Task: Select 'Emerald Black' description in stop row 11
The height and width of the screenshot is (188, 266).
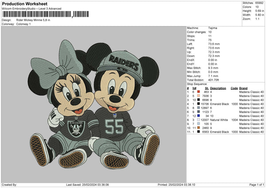Action: coord(219,132)
